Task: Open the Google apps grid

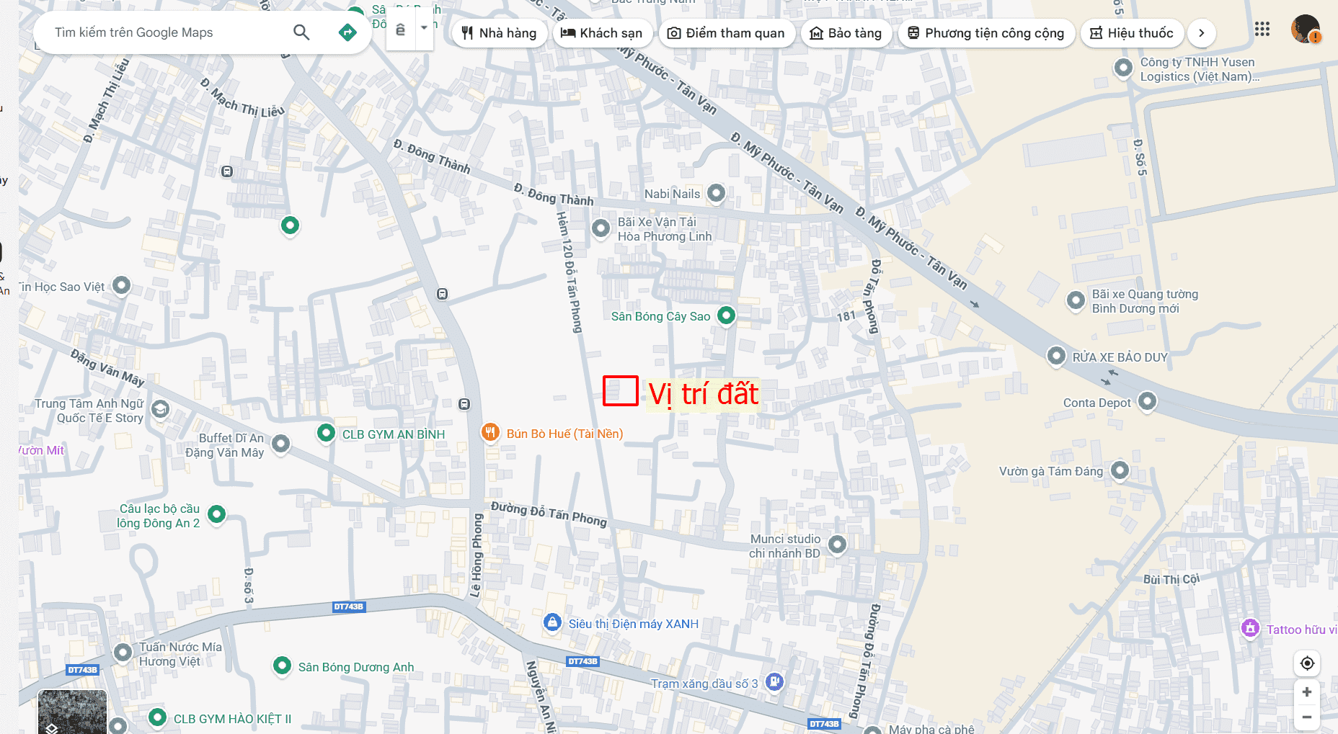Action: coord(1262,30)
